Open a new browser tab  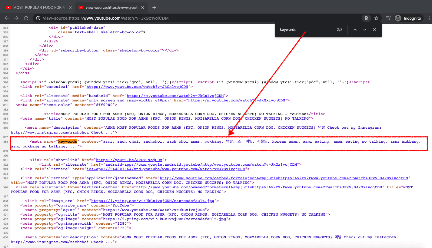coord(154,7)
